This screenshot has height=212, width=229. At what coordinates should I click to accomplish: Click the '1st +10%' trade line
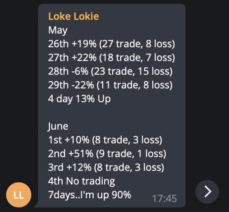pos(105,140)
